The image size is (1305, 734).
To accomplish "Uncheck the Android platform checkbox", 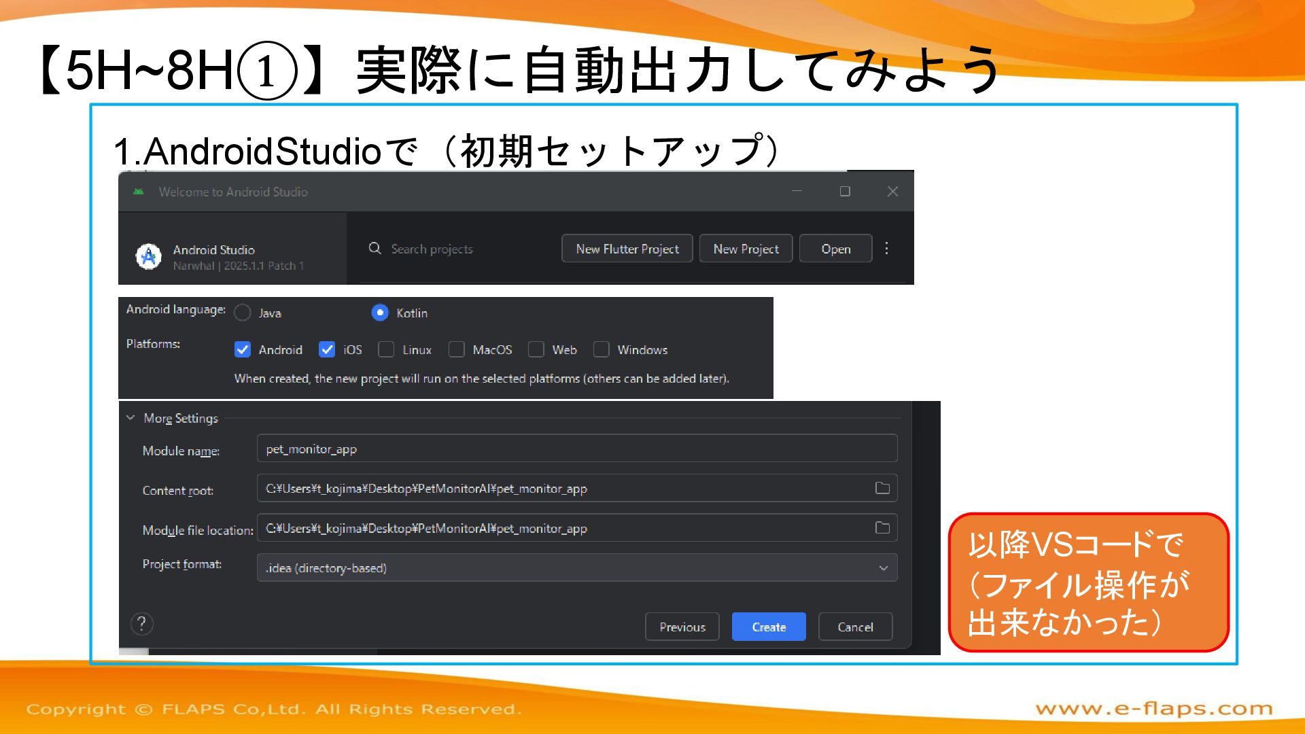I will pyautogui.click(x=243, y=349).
